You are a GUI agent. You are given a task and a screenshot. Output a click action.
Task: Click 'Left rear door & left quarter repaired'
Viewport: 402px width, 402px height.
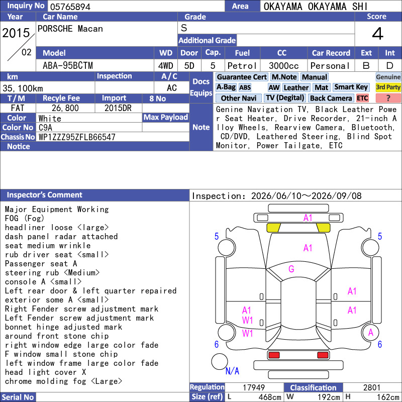(91, 291)
